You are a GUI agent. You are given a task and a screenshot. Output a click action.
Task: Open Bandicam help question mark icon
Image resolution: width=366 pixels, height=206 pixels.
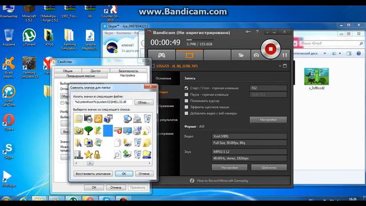pos(257,32)
